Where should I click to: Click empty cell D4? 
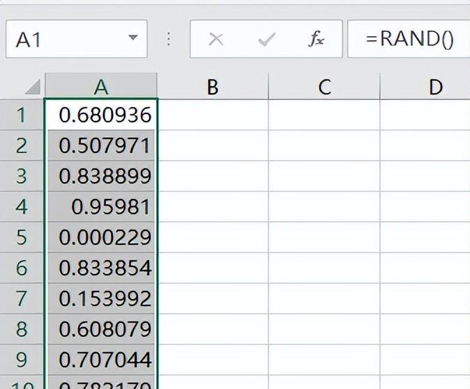pyautogui.click(x=425, y=207)
